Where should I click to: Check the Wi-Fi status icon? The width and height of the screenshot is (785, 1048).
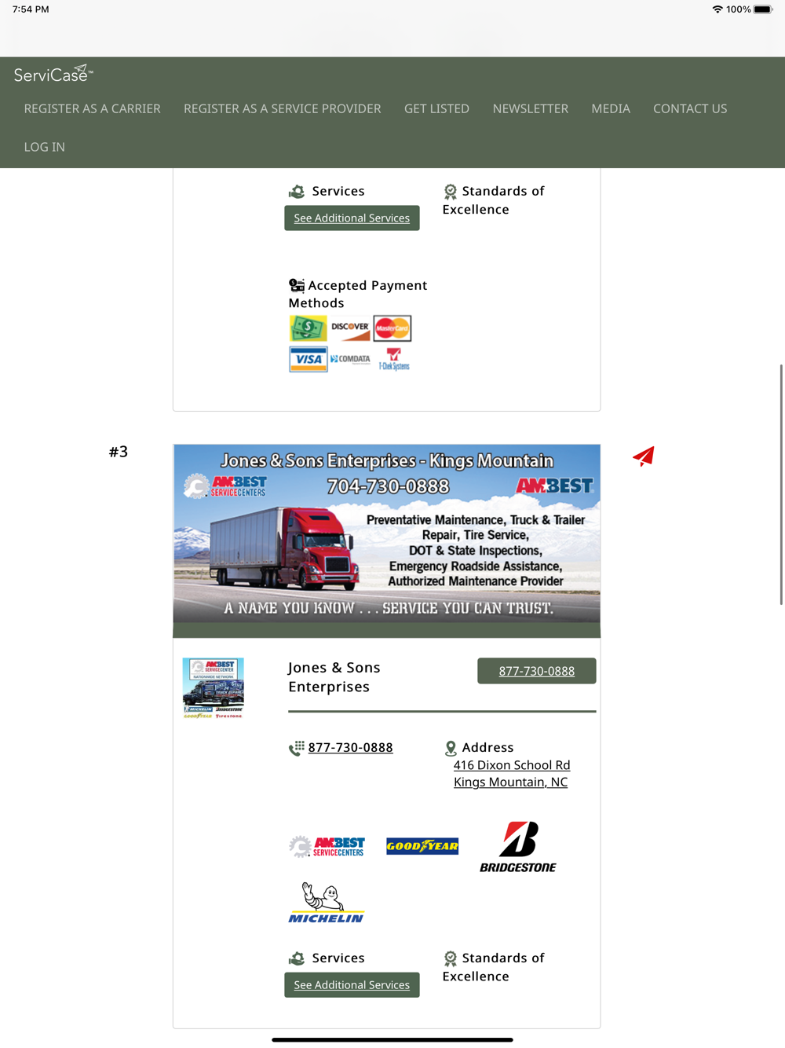click(x=717, y=9)
